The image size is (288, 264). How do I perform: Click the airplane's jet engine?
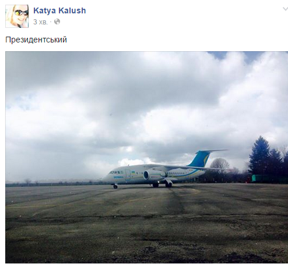(153, 175)
